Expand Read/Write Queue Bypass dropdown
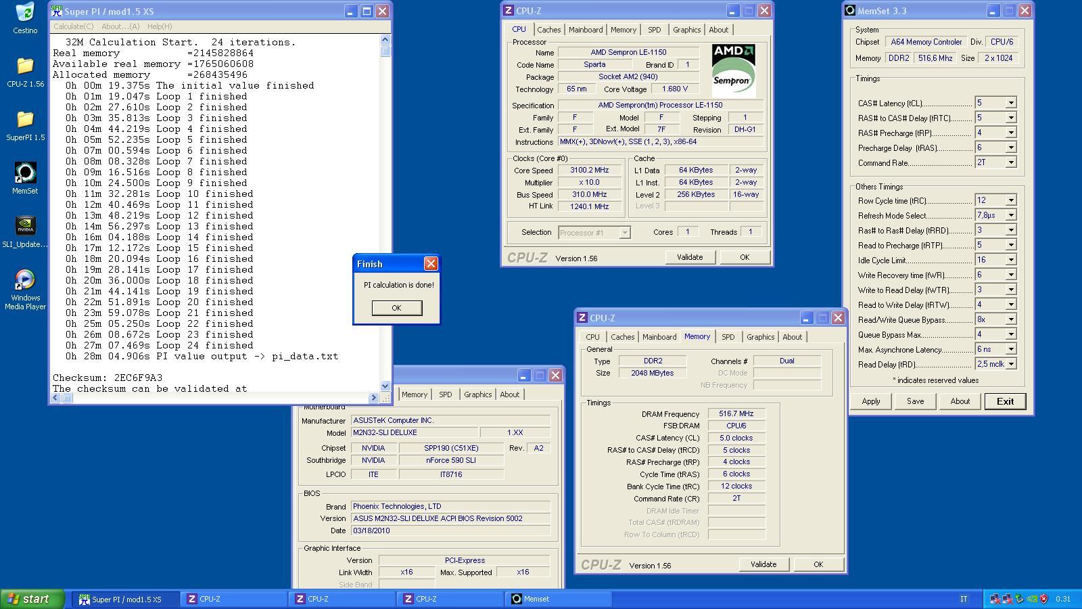This screenshot has height=609, width=1082. coord(1010,319)
